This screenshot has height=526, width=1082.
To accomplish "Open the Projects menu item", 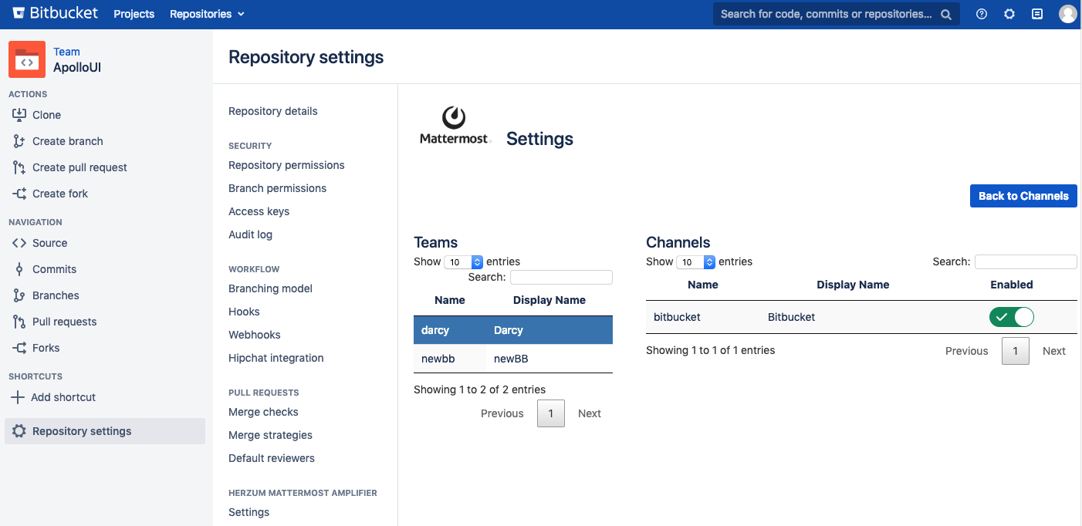I will click(134, 14).
